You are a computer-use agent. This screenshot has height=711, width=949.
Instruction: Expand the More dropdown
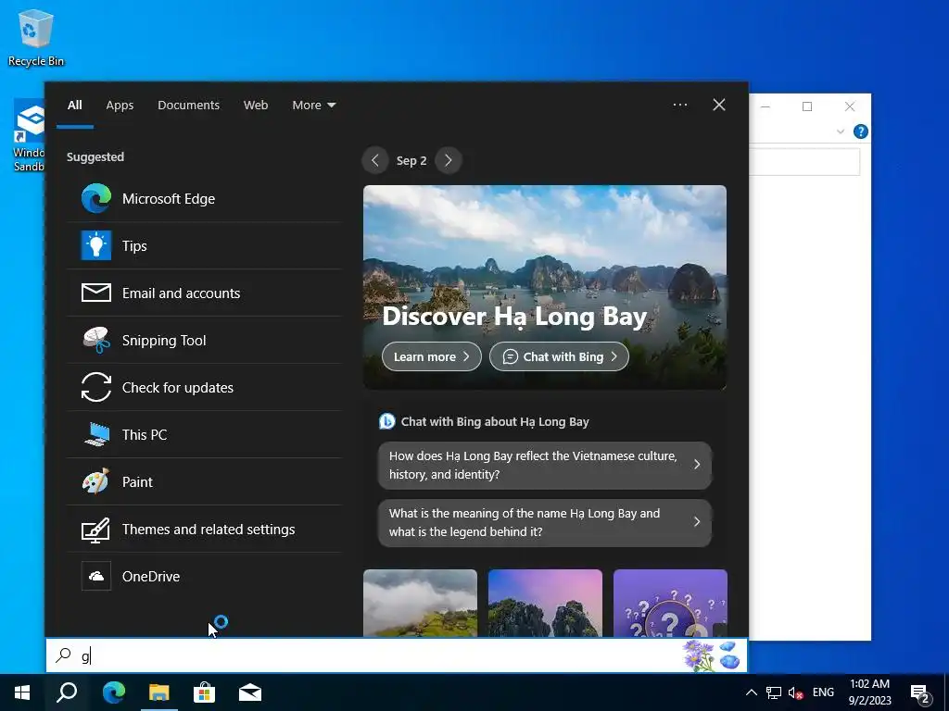pos(313,105)
